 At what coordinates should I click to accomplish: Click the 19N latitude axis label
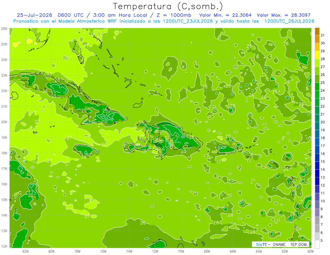(4, 137)
